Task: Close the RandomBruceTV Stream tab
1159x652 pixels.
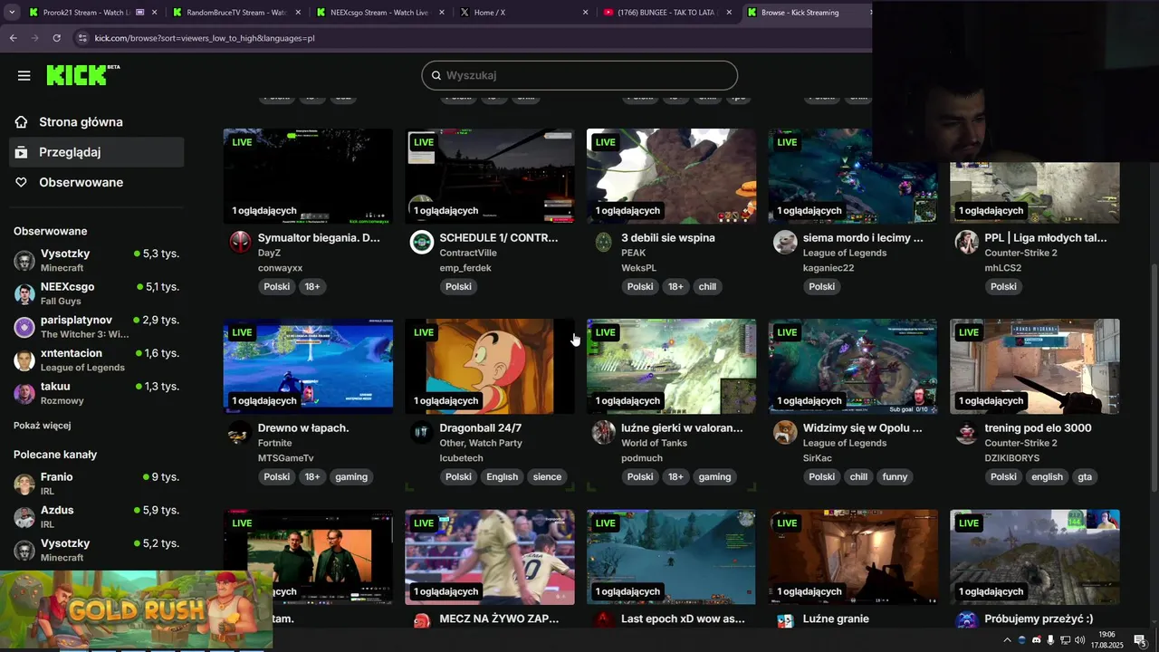Action: coord(299,13)
